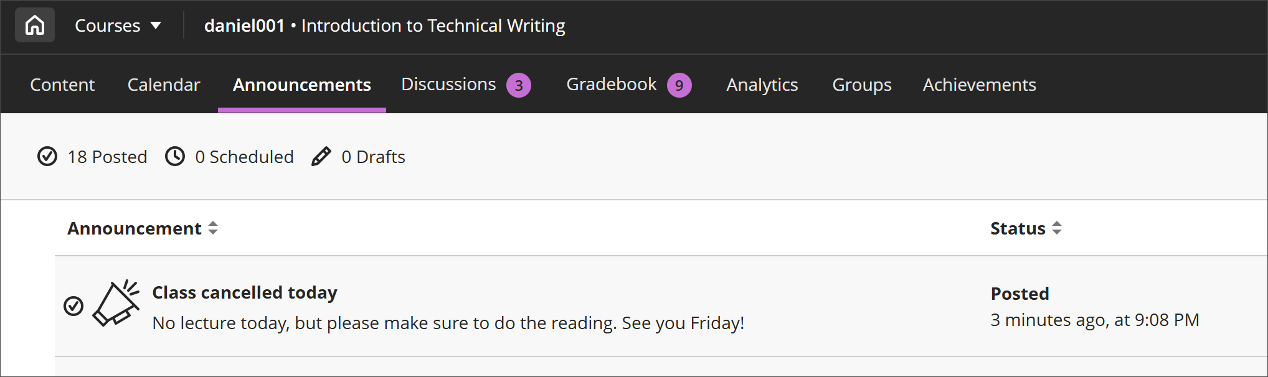Image resolution: width=1268 pixels, height=377 pixels.
Task: Click the clock icon next to Scheduled
Action: tap(175, 157)
